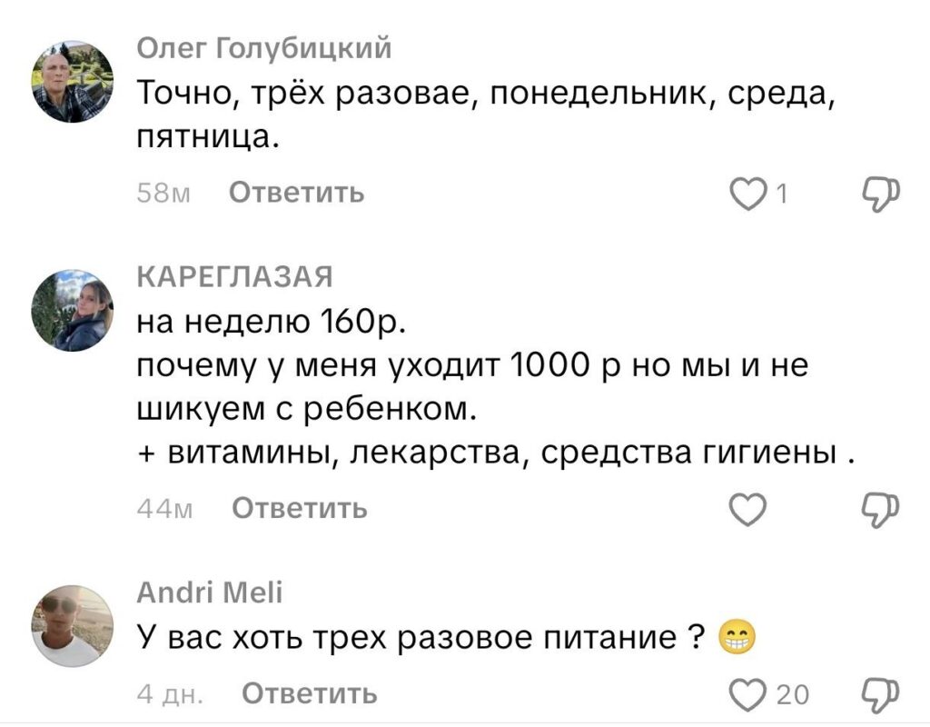The width and height of the screenshot is (930, 727).
Task: Go to Andri Meli's profile name
Action: pos(209,593)
